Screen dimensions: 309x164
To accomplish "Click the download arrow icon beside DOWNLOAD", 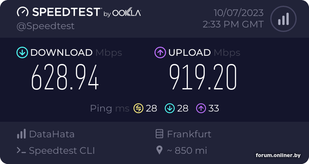I will click(22, 52).
